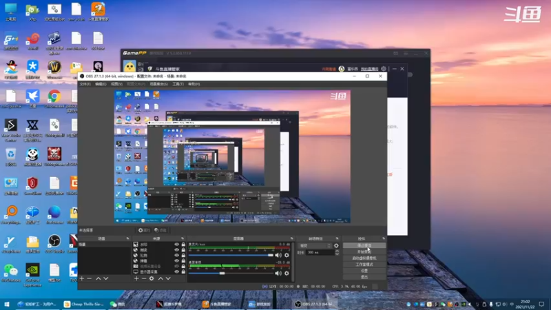Toggle the lock of the 弹幕 source
This screenshot has height=310, width=551.
coord(183,261)
